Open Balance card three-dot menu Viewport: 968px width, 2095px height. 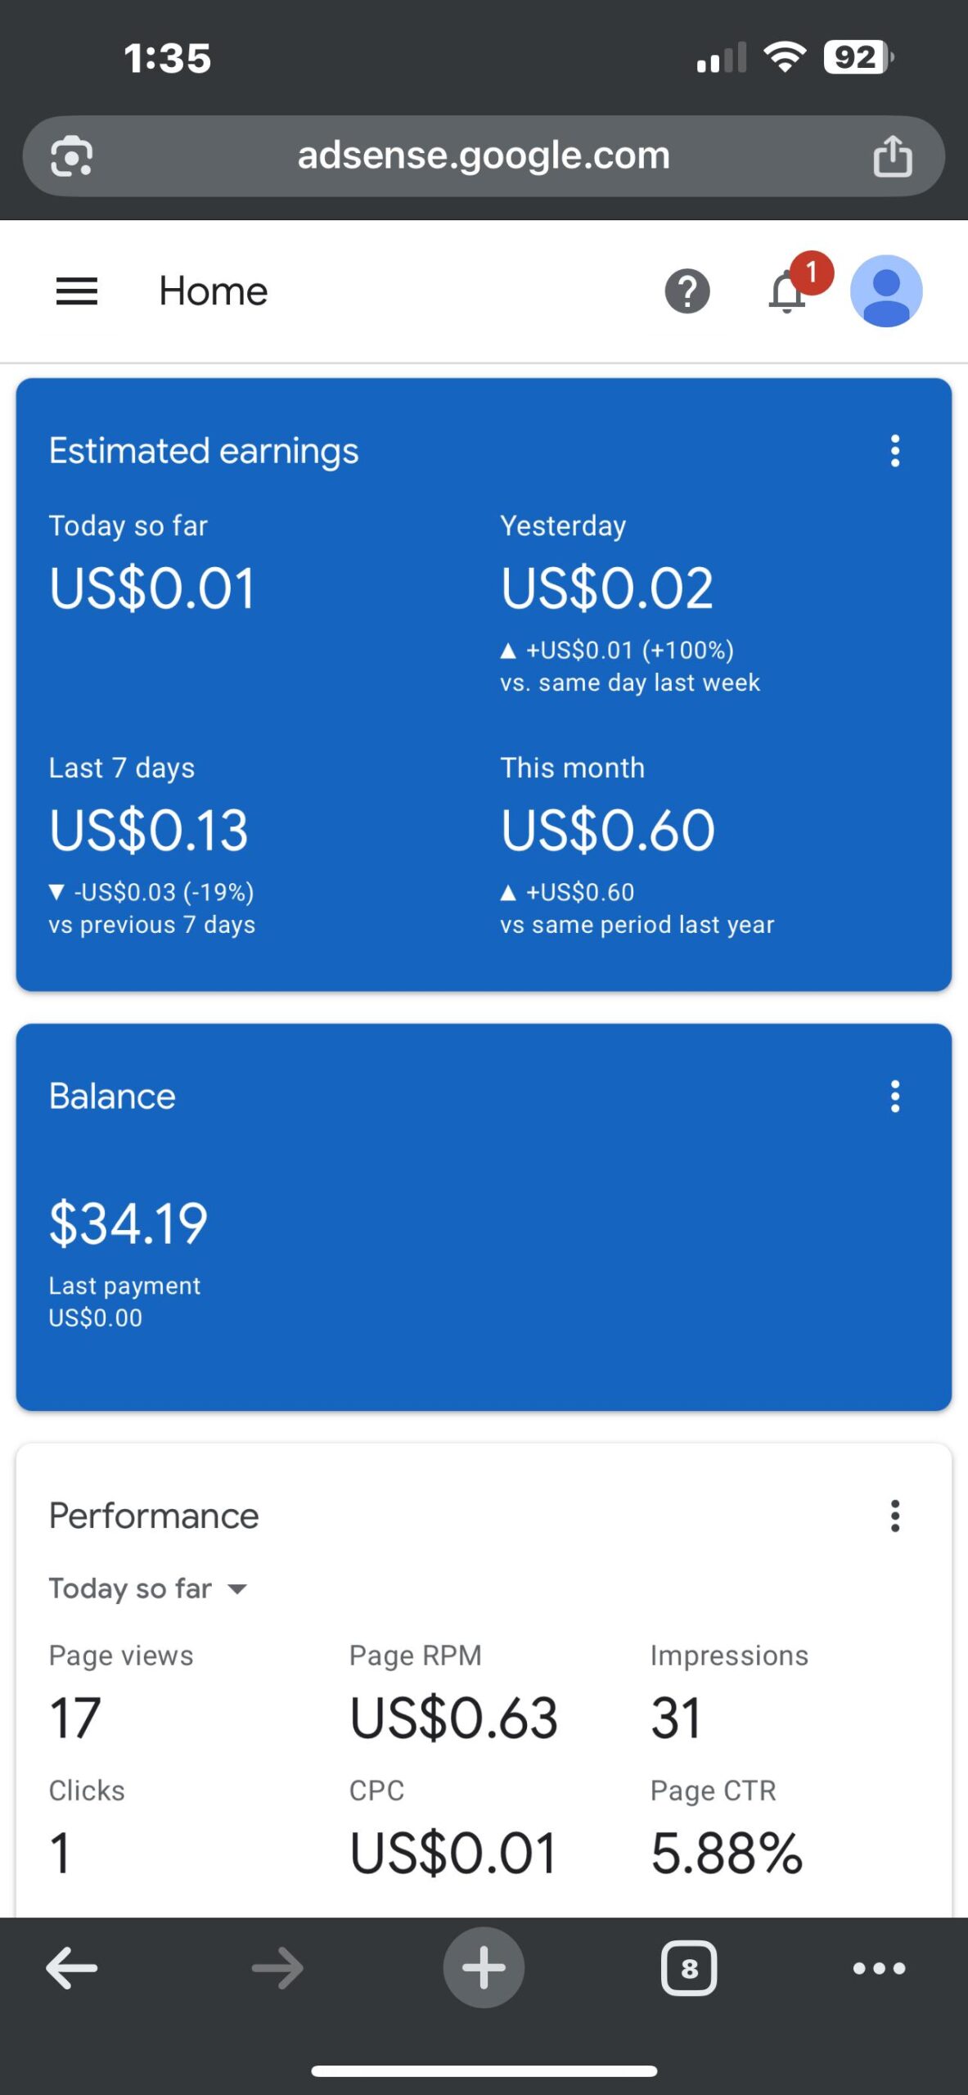(x=894, y=1097)
